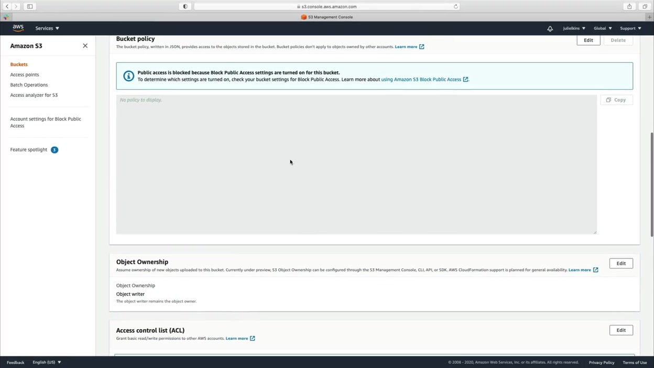The height and width of the screenshot is (368, 654).
Task: Open the Global region dropdown
Action: [x=603, y=28]
